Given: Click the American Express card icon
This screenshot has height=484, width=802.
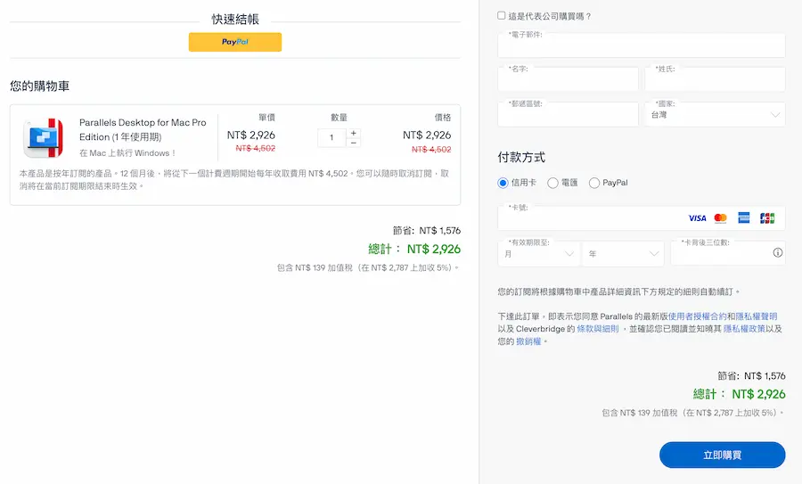Looking at the screenshot, I should tap(744, 218).
